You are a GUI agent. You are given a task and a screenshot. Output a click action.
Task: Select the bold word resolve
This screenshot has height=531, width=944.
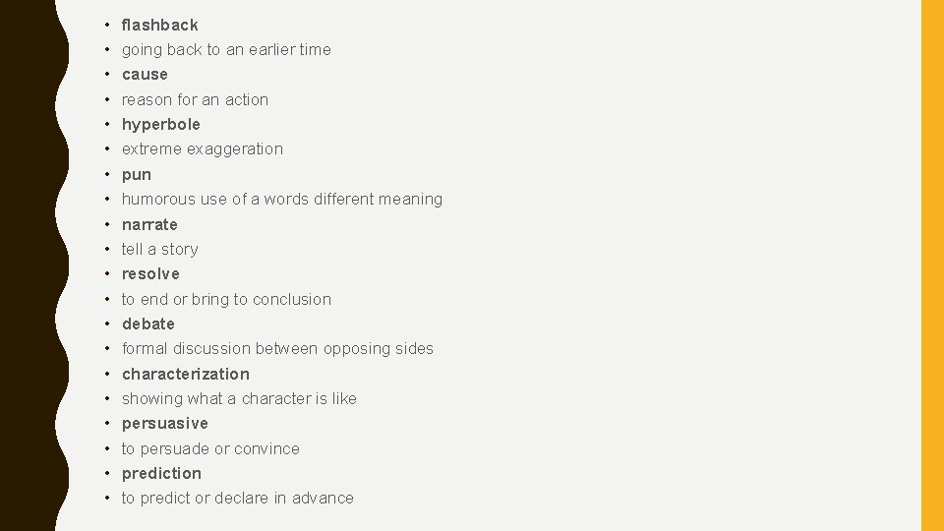(150, 274)
